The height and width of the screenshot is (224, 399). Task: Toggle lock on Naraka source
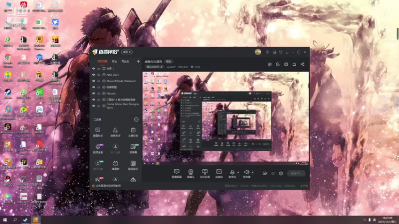coord(98,94)
